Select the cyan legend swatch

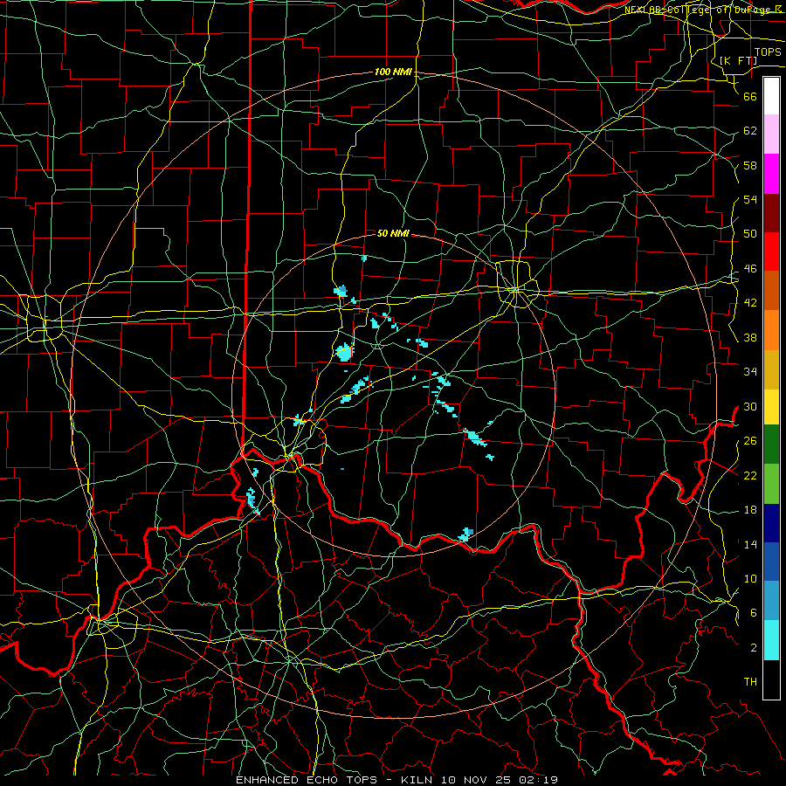pyautogui.click(x=771, y=640)
